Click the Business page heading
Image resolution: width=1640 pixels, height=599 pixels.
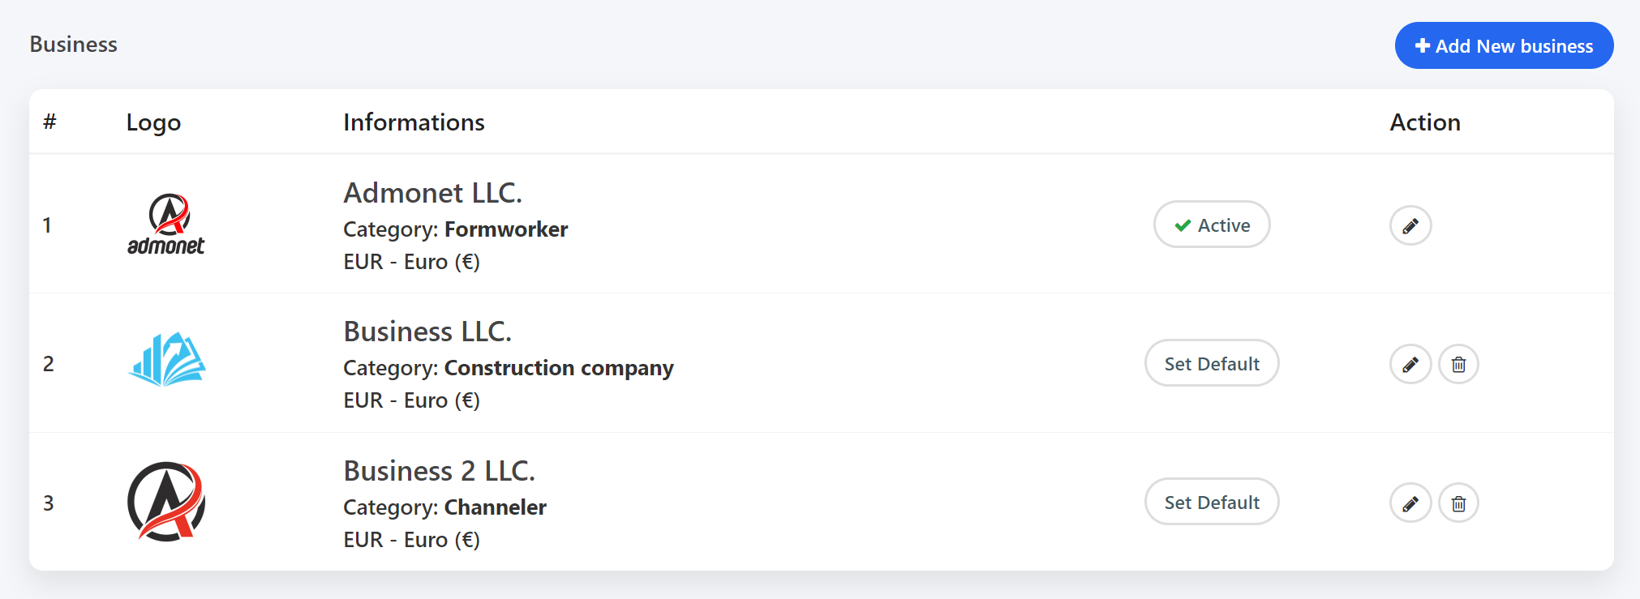(73, 45)
